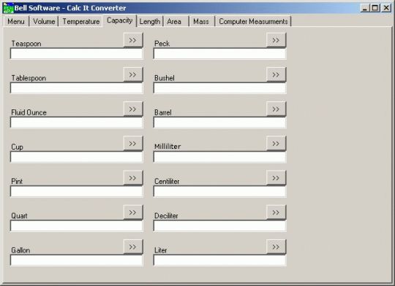
Task: Focus the Centiliter input field
Action: pos(219,191)
